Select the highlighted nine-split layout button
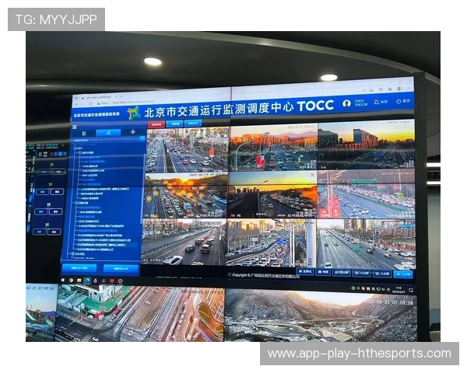The image size is (467, 373). pyautogui.click(x=403, y=274)
